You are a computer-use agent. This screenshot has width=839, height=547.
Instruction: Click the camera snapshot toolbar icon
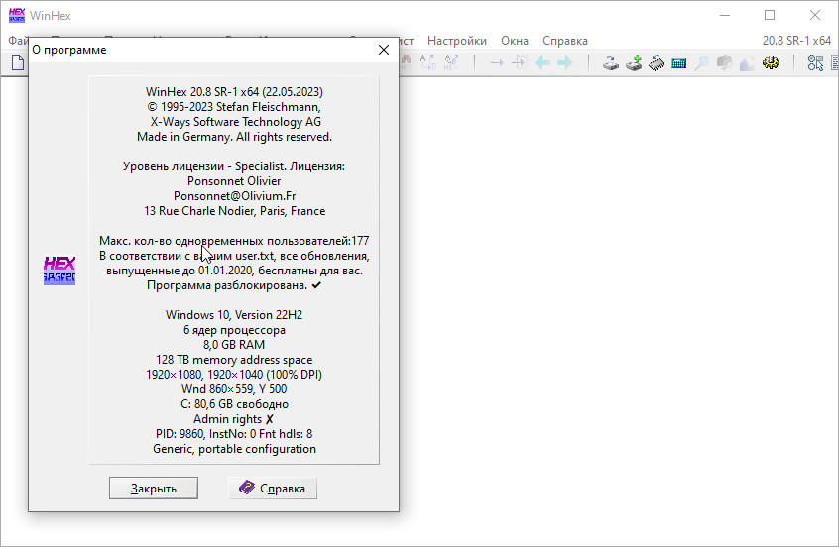(x=725, y=63)
